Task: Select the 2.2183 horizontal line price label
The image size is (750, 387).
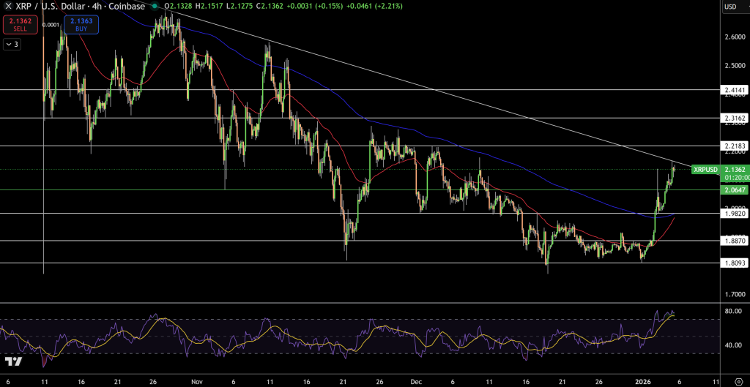Action: 734,146
